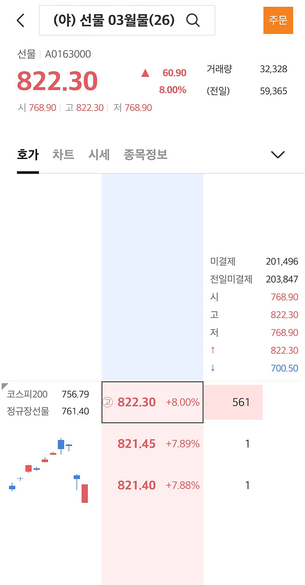Viewport: 305px width, 585px height.
Task: Open the 주문 order button
Action: coord(278,20)
